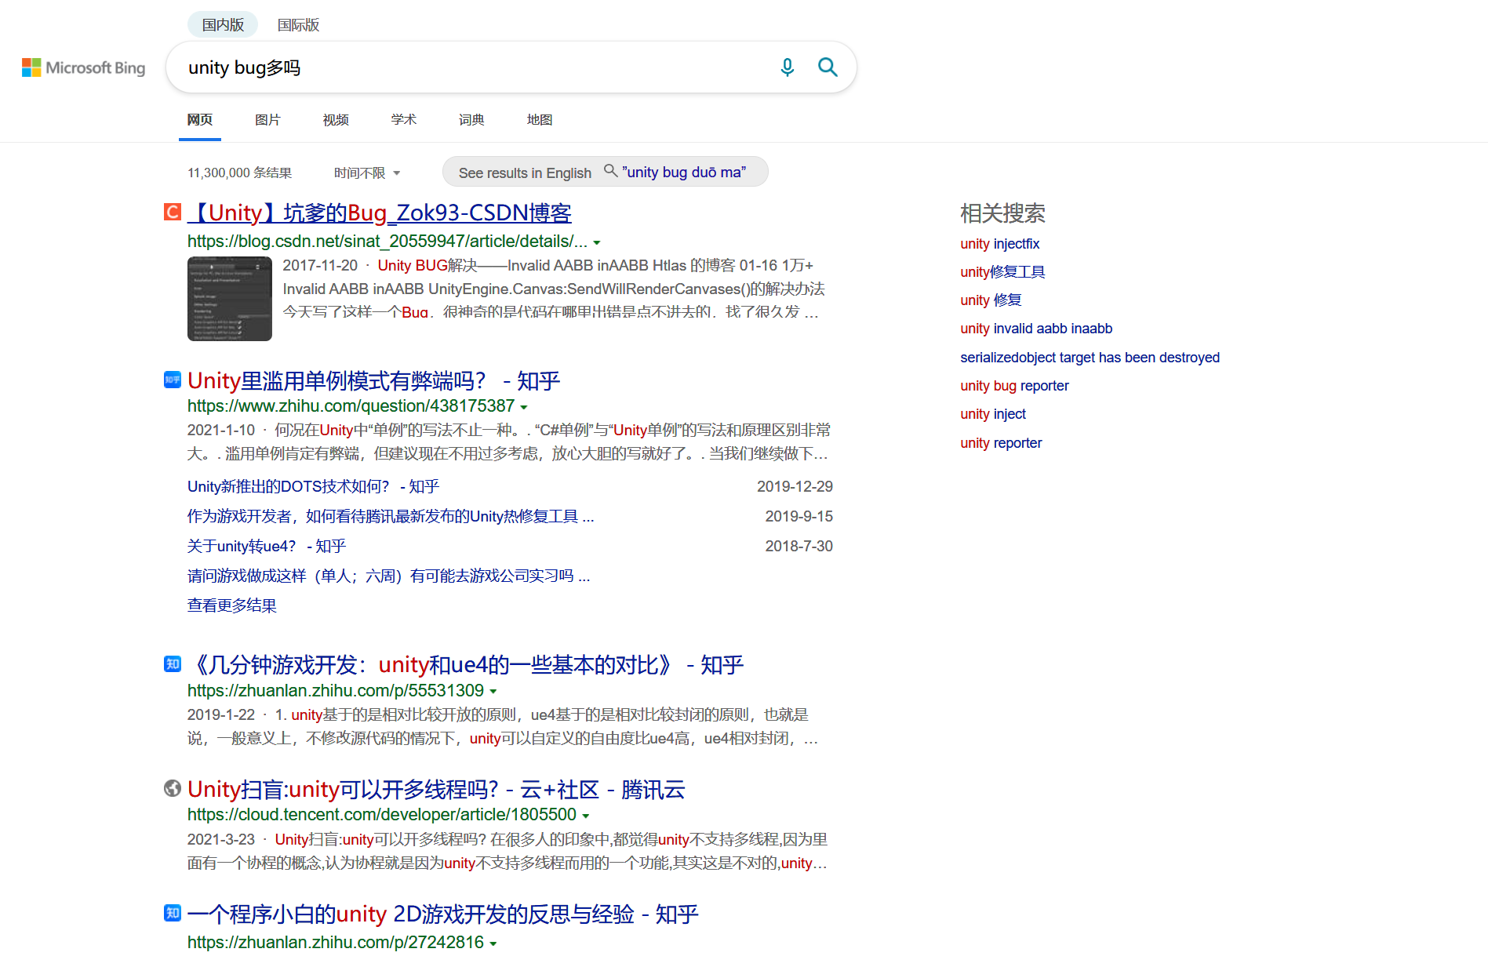Expand the zhuanlan.zhihu.com/p/27242816 URL dropdown arrow
The height and width of the screenshot is (956, 1488).
[x=493, y=943]
